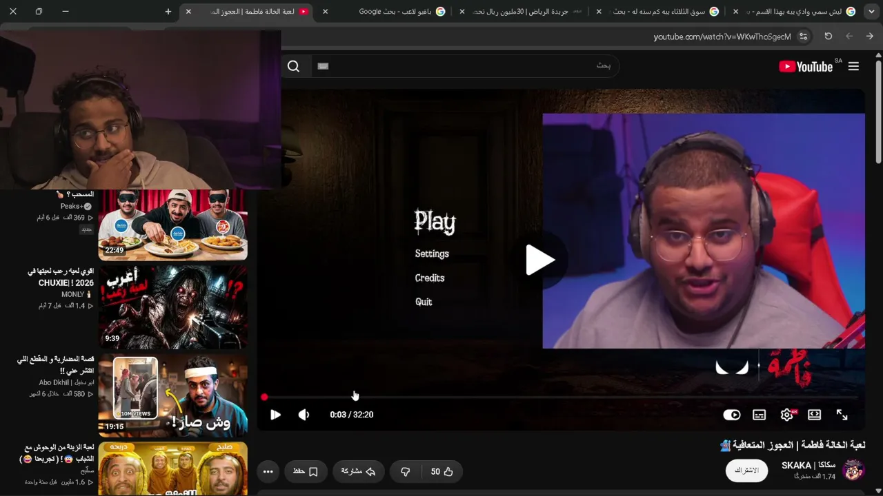Click the 0:03 / 32:20 time display
Screen dimensions: 883x496
(352, 415)
